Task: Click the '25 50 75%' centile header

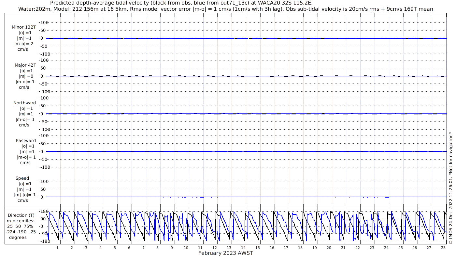Action: [20, 226]
